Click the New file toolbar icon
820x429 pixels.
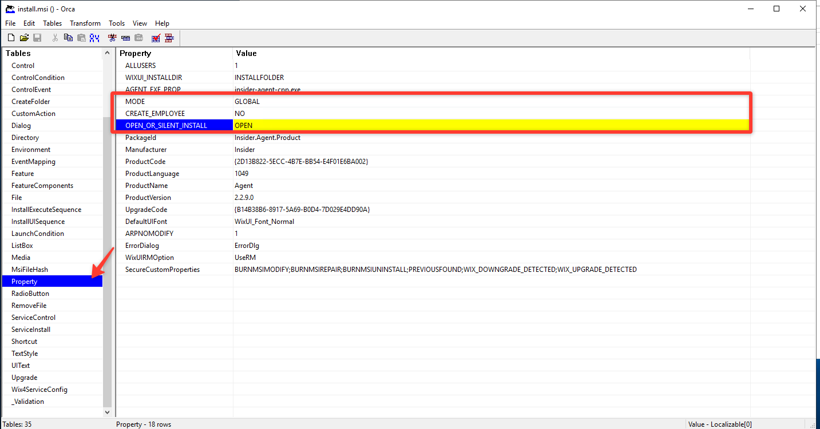[11, 38]
